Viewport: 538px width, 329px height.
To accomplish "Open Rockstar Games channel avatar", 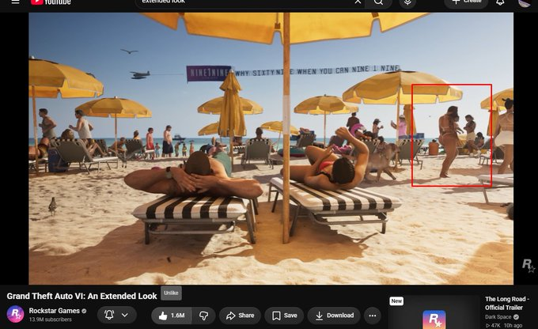I will [16, 314].
